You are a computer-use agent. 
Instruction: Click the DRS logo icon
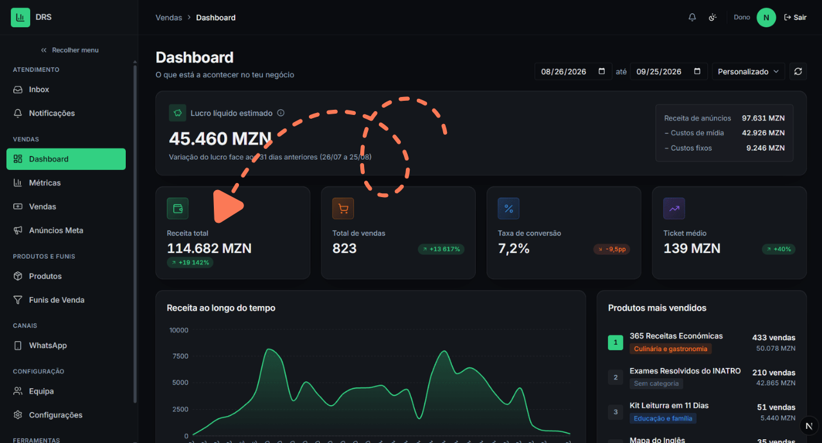[21, 17]
